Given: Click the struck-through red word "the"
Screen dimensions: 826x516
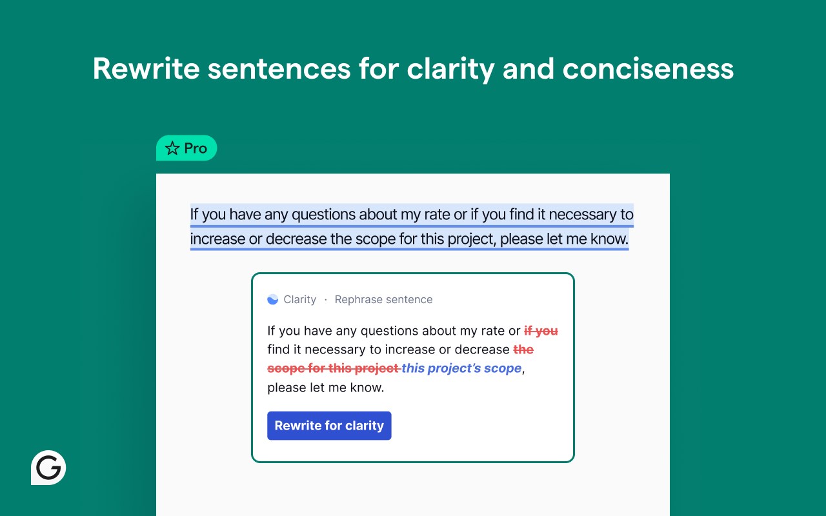Looking at the screenshot, I should tap(523, 350).
